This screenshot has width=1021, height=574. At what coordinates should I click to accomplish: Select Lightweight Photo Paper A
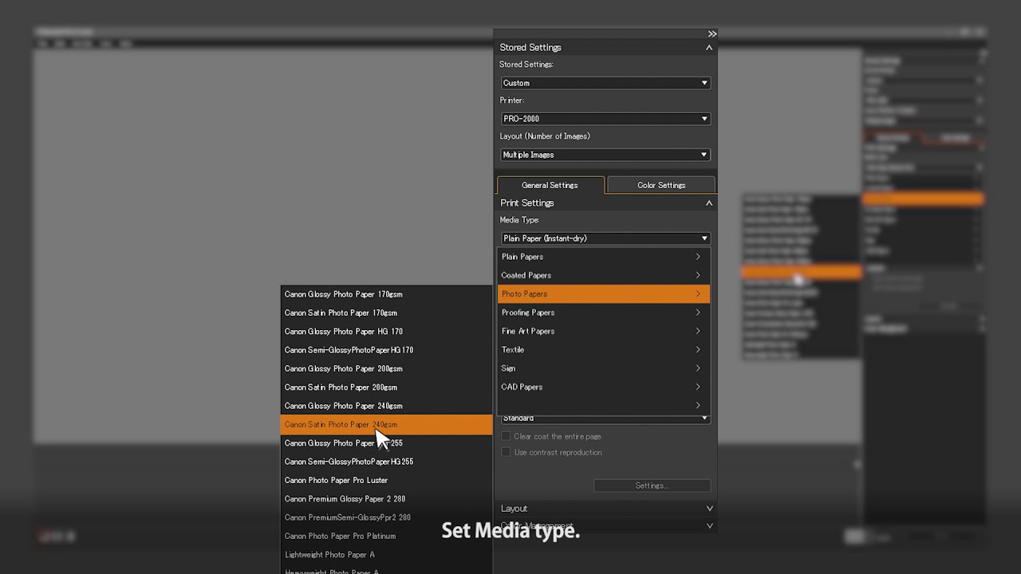point(387,555)
